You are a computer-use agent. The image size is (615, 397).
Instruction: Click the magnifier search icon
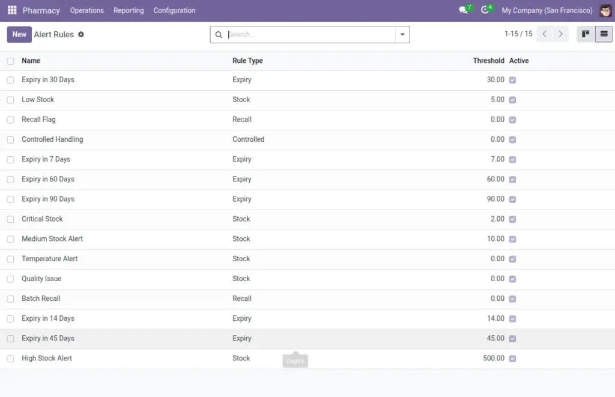pyautogui.click(x=219, y=34)
